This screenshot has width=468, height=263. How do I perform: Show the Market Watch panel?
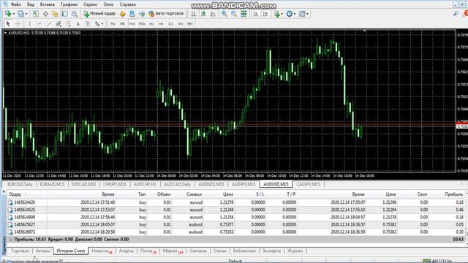(x=36, y=14)
